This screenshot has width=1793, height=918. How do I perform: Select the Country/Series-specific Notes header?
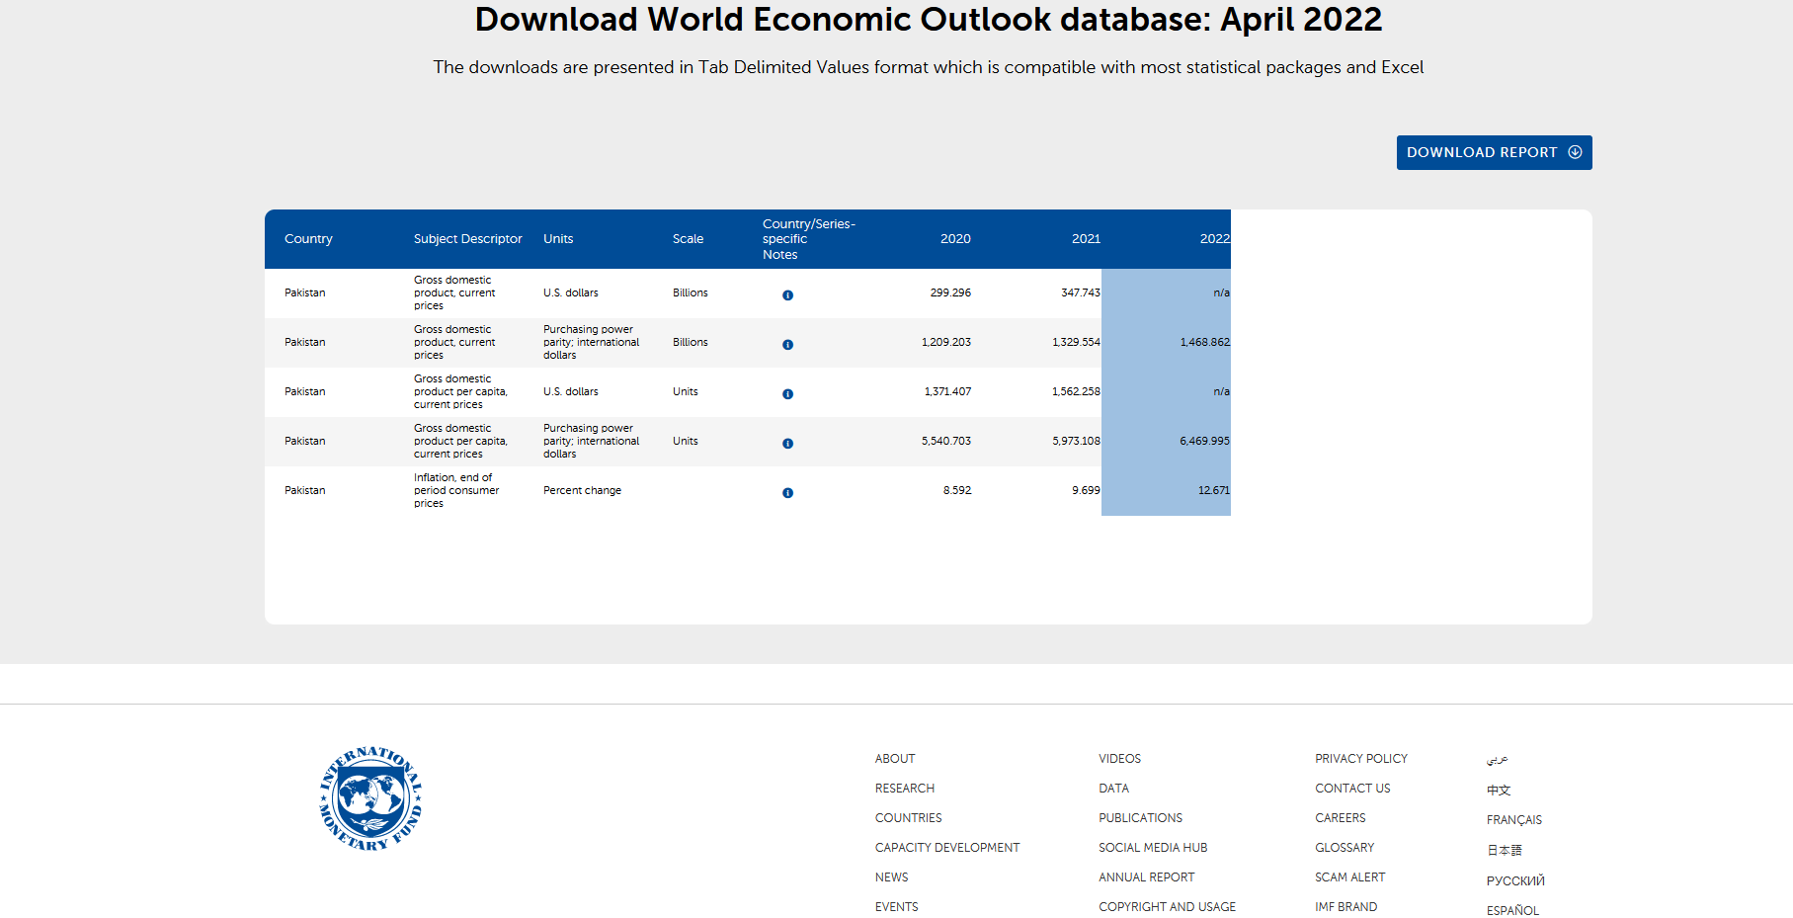[x=809, y=239]
